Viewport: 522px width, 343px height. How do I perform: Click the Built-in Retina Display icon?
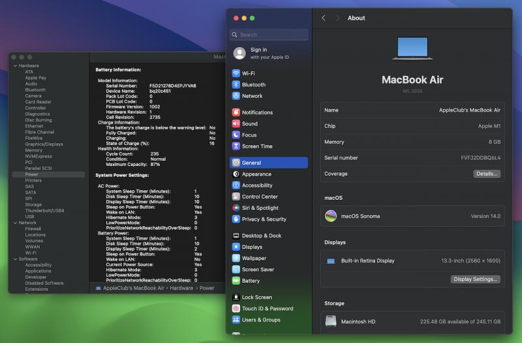tap(331, 261)
